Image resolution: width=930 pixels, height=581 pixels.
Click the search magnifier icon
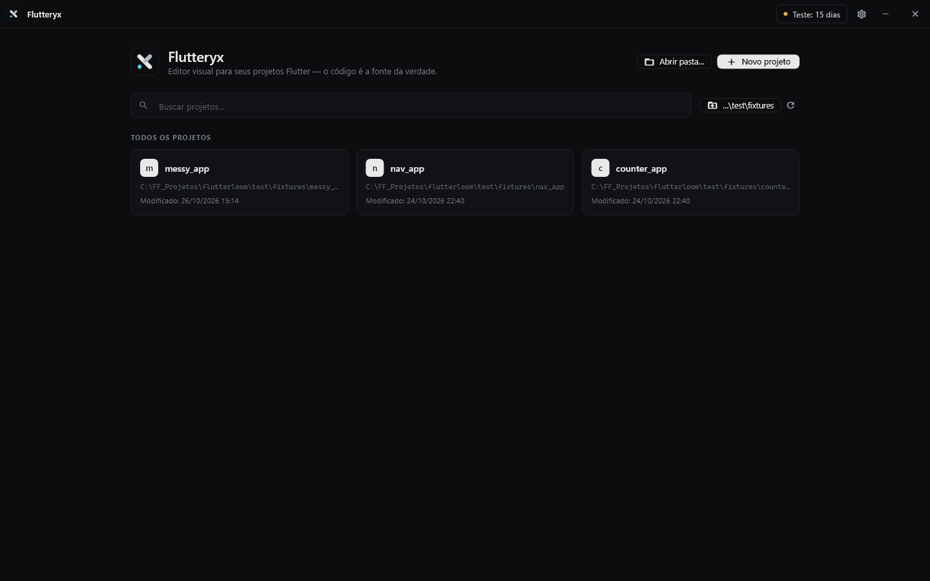(x=143, y=105)
